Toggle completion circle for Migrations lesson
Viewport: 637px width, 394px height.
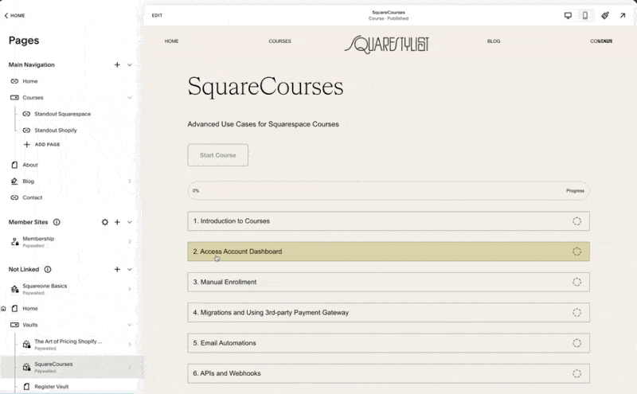point(576,312)
